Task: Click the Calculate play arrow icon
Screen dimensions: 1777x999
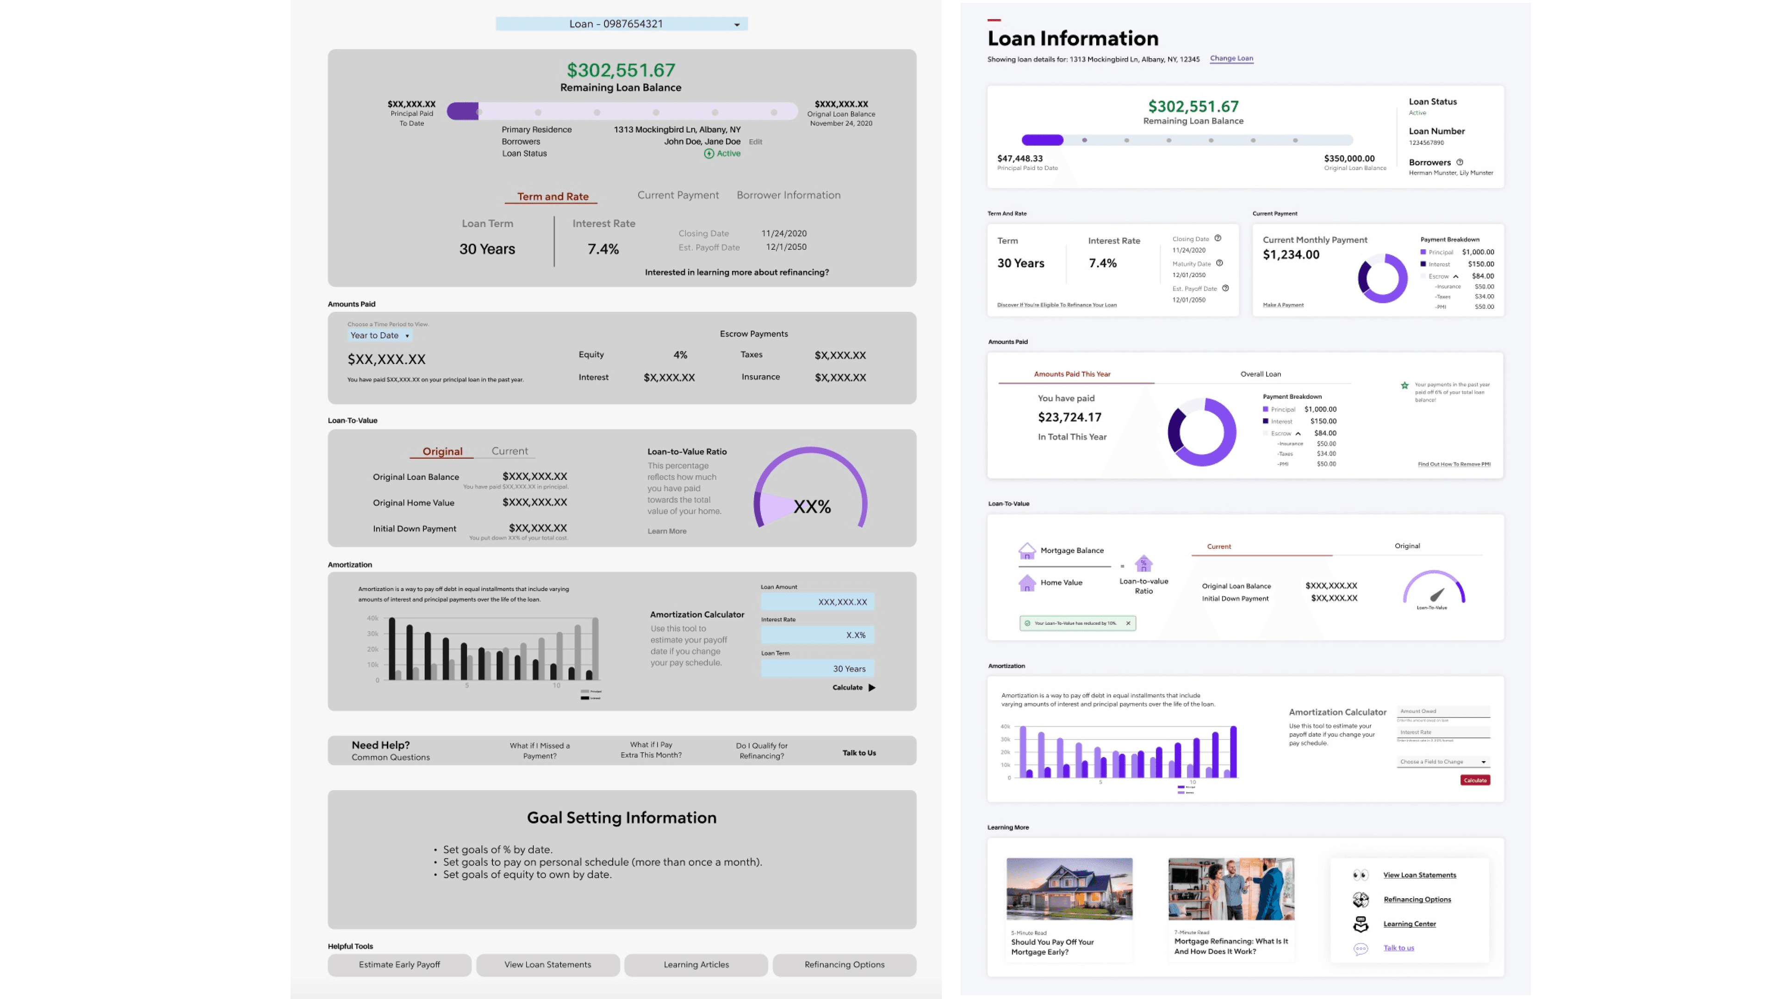Action: pyautogui.click(x=872, y=687)
